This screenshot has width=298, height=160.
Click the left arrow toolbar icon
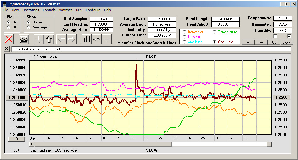click(62, 39)
